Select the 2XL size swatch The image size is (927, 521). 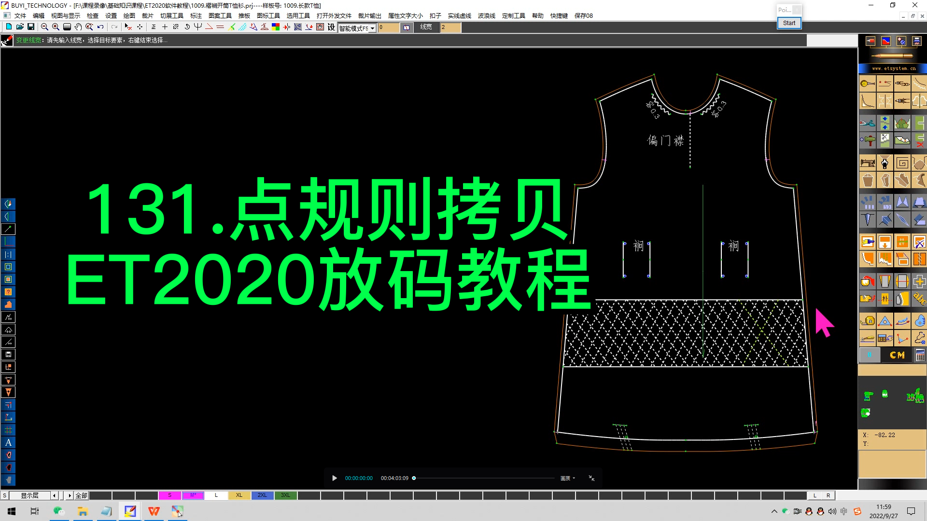point(262,495)
